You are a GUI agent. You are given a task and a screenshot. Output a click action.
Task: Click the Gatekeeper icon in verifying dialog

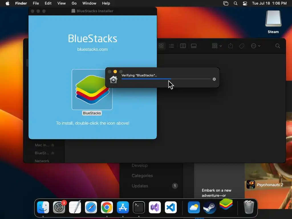113,80
